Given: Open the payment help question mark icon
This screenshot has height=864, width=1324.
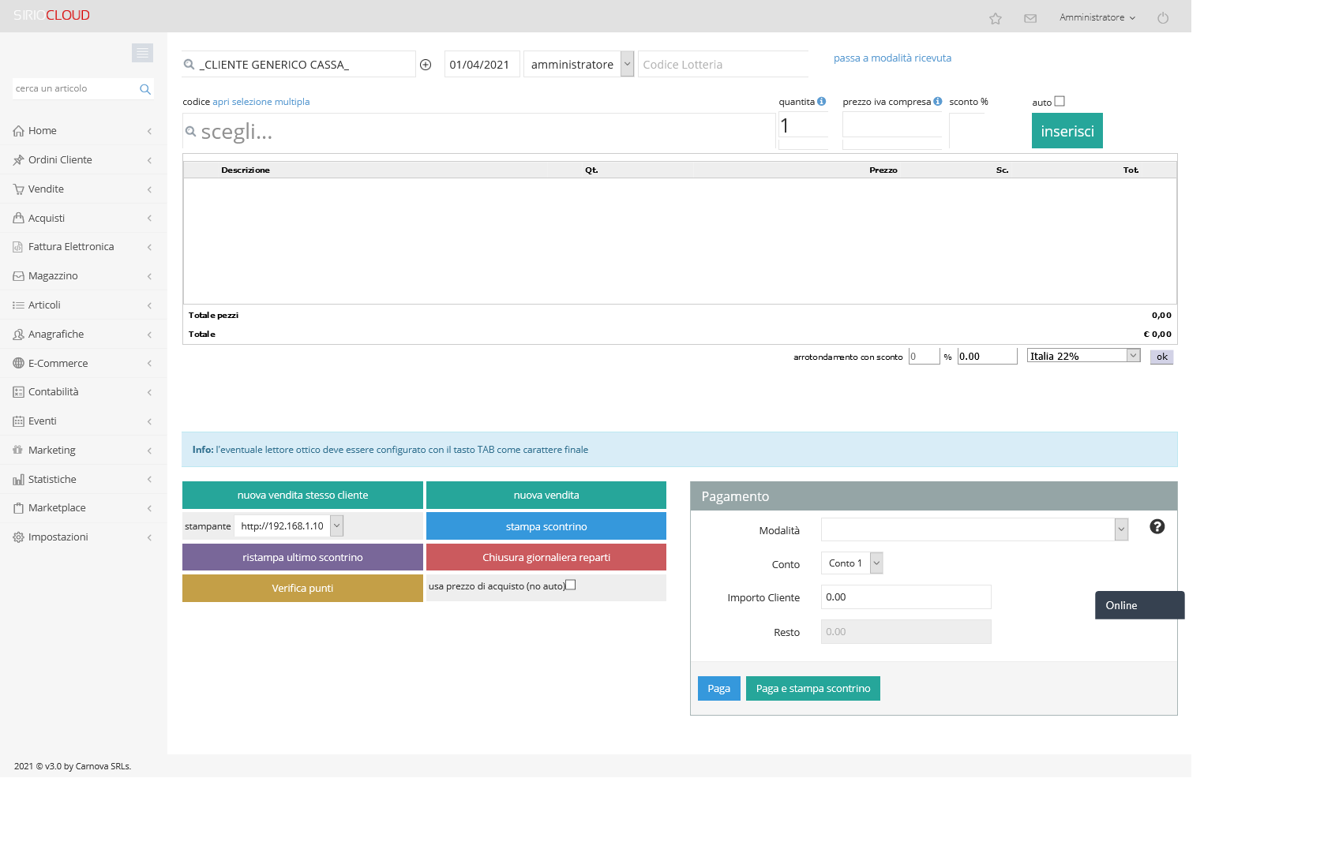Looking at the screenshot, I should click(1157, 526).
